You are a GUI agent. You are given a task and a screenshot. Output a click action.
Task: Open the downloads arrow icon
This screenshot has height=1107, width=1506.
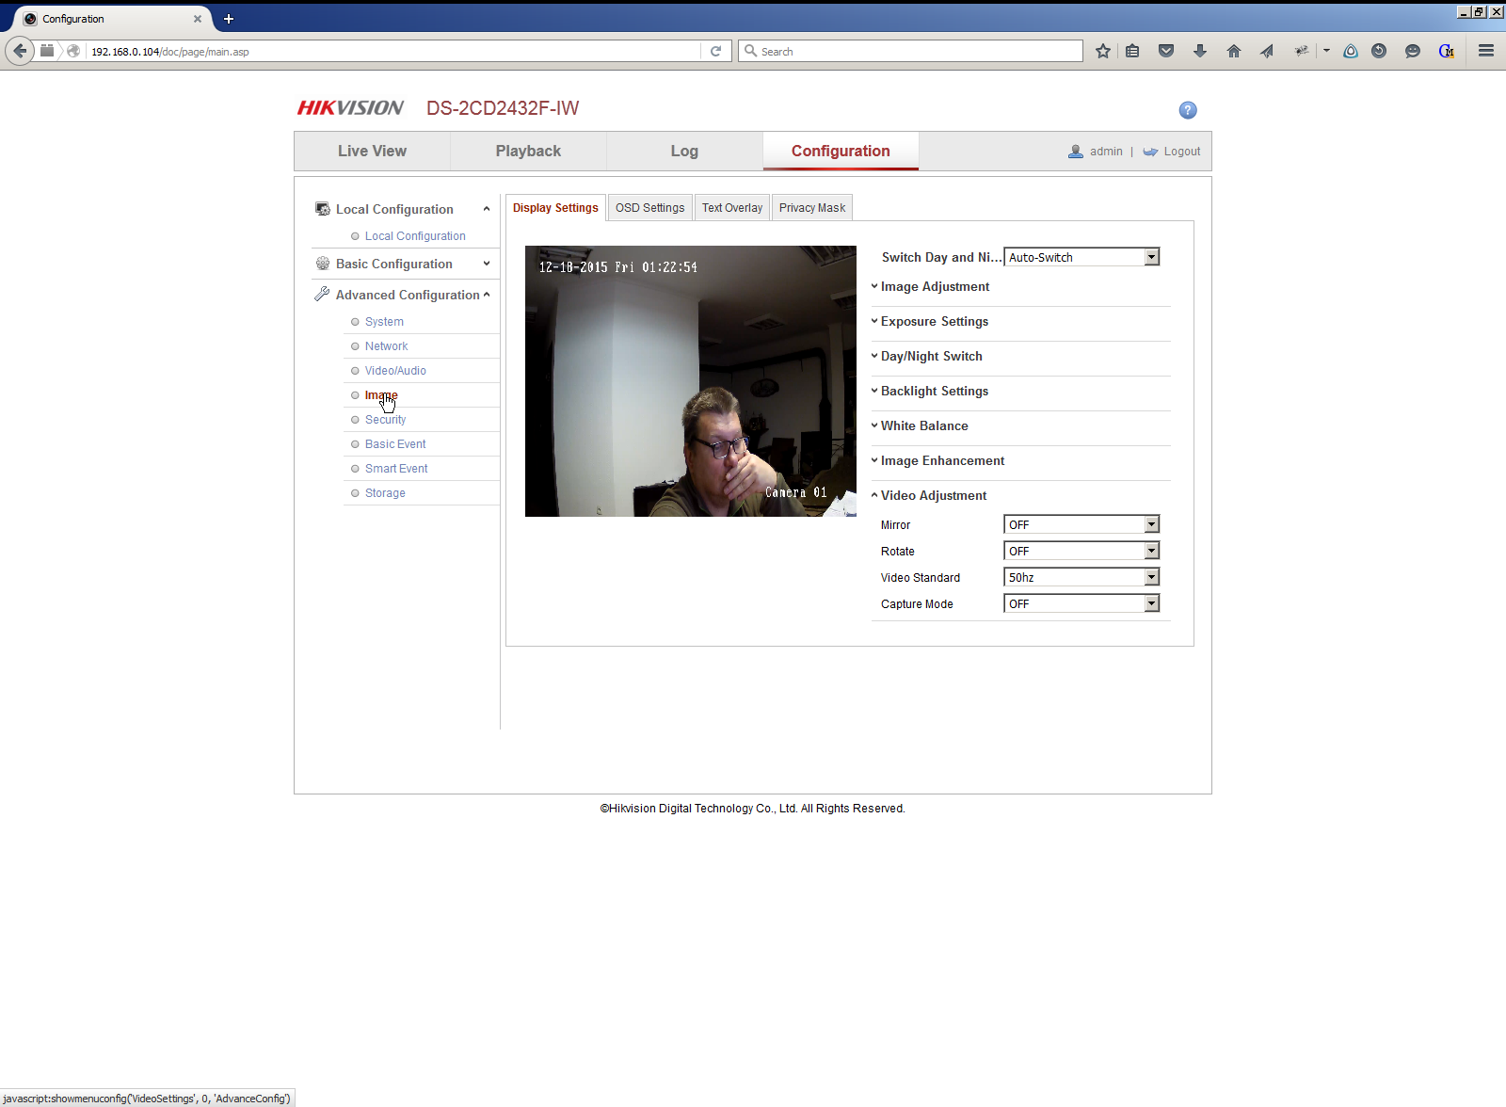click(1200, 51)
